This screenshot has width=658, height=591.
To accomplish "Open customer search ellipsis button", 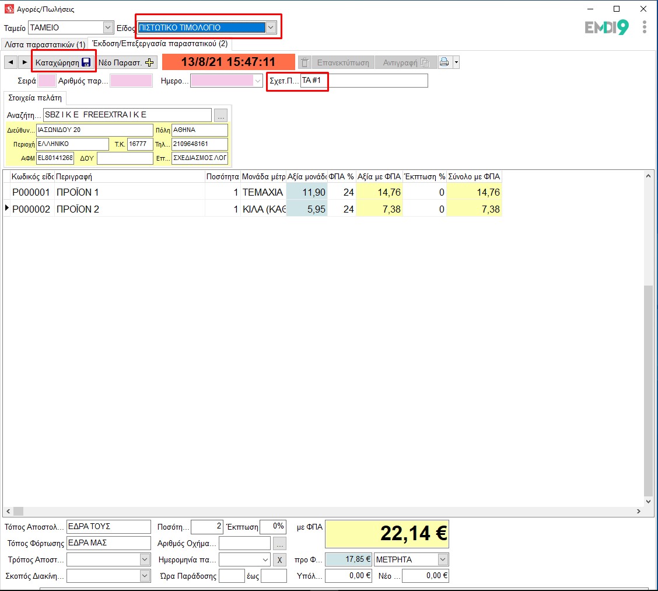I will [220, 115].
